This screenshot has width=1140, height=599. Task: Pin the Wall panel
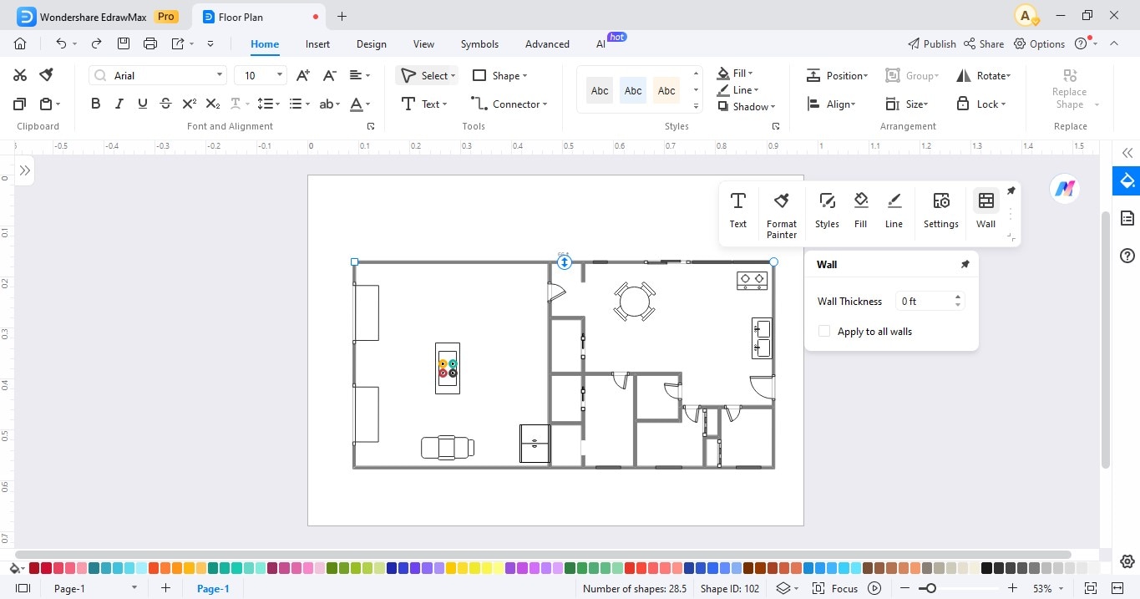pos(965,264)
